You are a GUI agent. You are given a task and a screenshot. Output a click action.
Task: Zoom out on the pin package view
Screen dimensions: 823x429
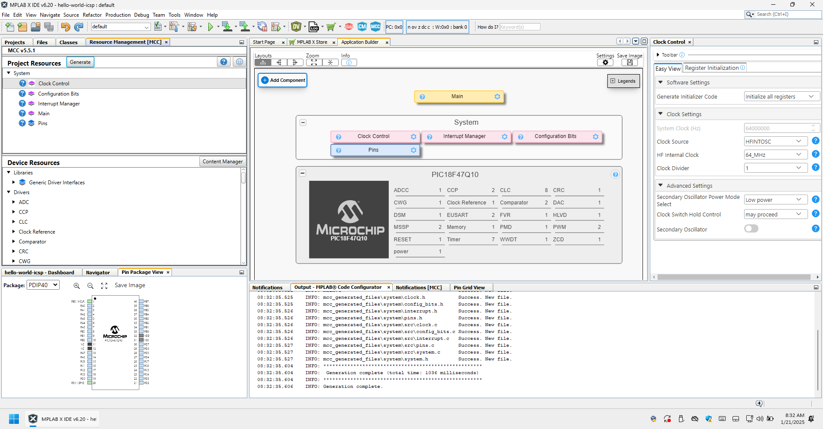(x=90, y=286)
